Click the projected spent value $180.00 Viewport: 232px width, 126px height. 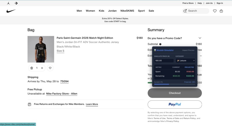point(190,71)
